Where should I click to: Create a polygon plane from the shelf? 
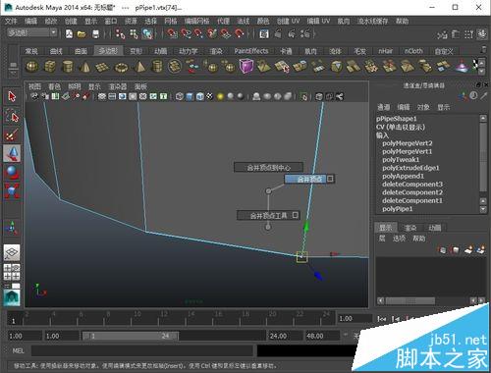(x=102, y=67)
